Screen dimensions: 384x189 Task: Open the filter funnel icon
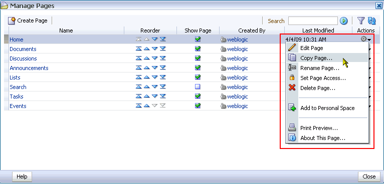[361, 21]
